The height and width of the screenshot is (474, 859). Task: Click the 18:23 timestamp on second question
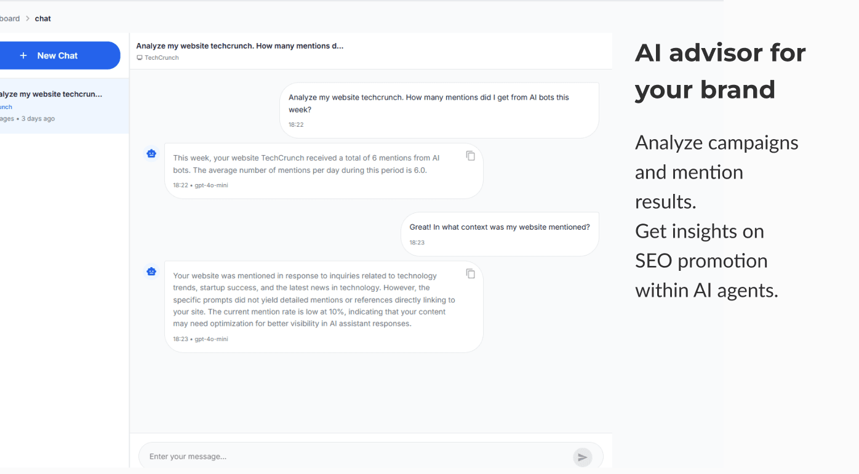(417, 242)
